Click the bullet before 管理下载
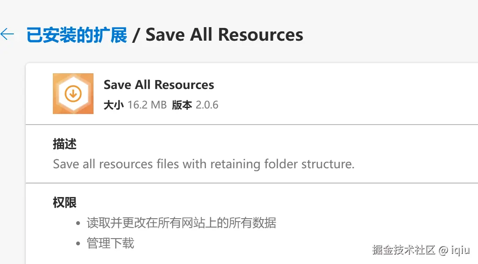 tap(78, 244)
